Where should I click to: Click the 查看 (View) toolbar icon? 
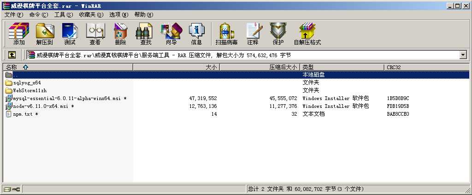point(95,34)
